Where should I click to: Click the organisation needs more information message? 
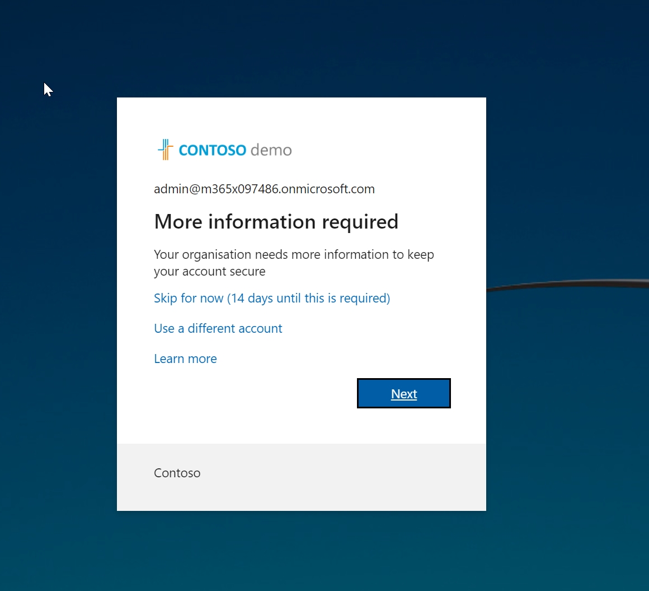294,263
